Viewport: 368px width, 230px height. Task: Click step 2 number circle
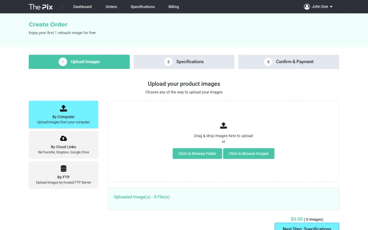[x=168, y=62]
